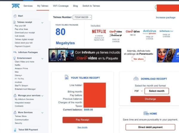The width and height of the screenshot is (179, 133).
Task: Click the Claro drive logo
Action: tap(133, 31)
